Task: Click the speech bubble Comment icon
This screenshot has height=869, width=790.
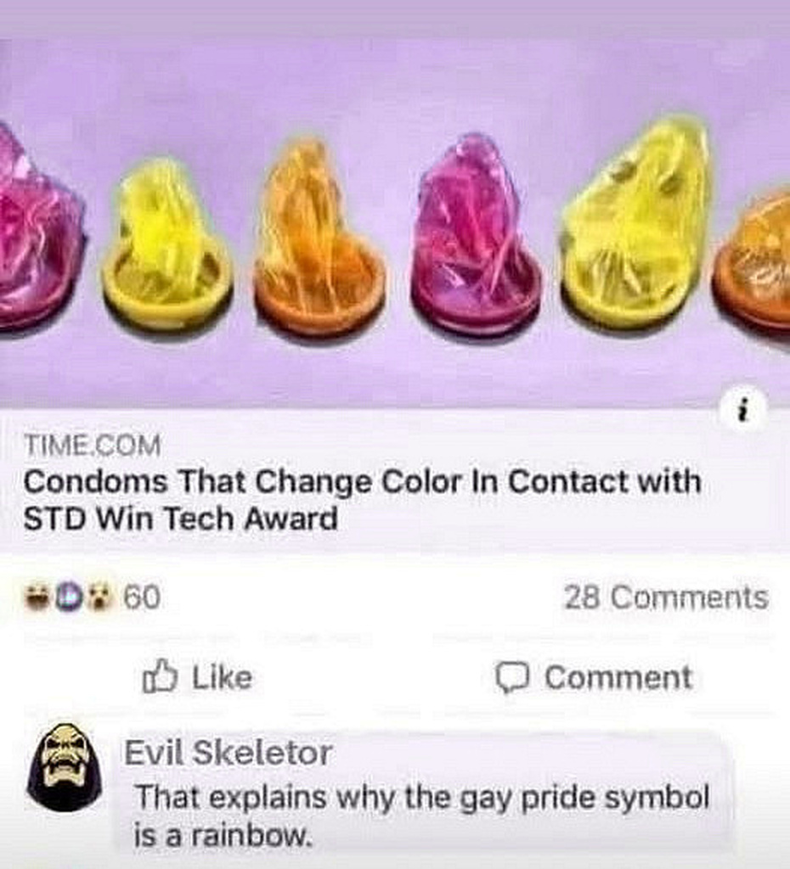Action: pos(512,678)
